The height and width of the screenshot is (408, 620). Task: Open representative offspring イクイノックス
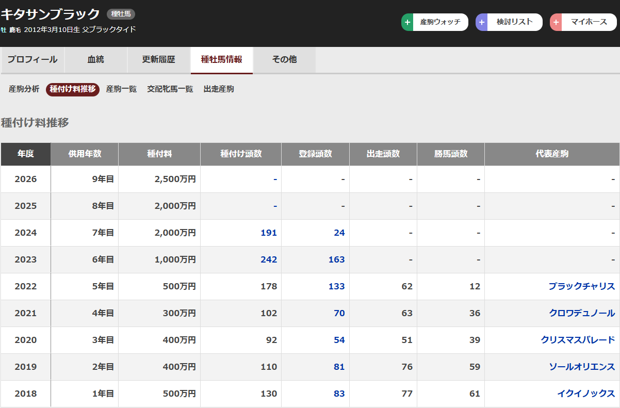coord(586,394)
